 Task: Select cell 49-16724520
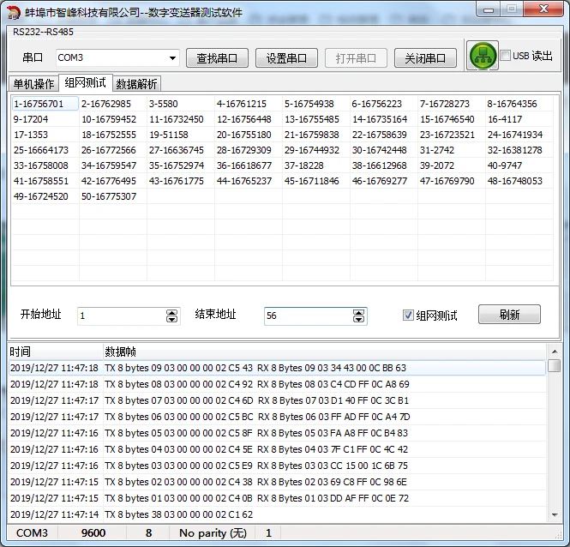pyautogui.click(x=45, y=196)
